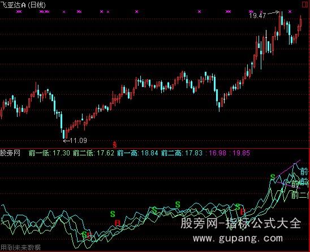Click the 前二高: 17.83 indicator value
This screenshot has height=252, width=310.
182,153
